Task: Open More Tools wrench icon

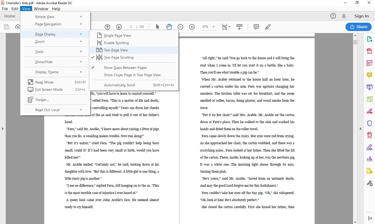Action: click(370, 183)
